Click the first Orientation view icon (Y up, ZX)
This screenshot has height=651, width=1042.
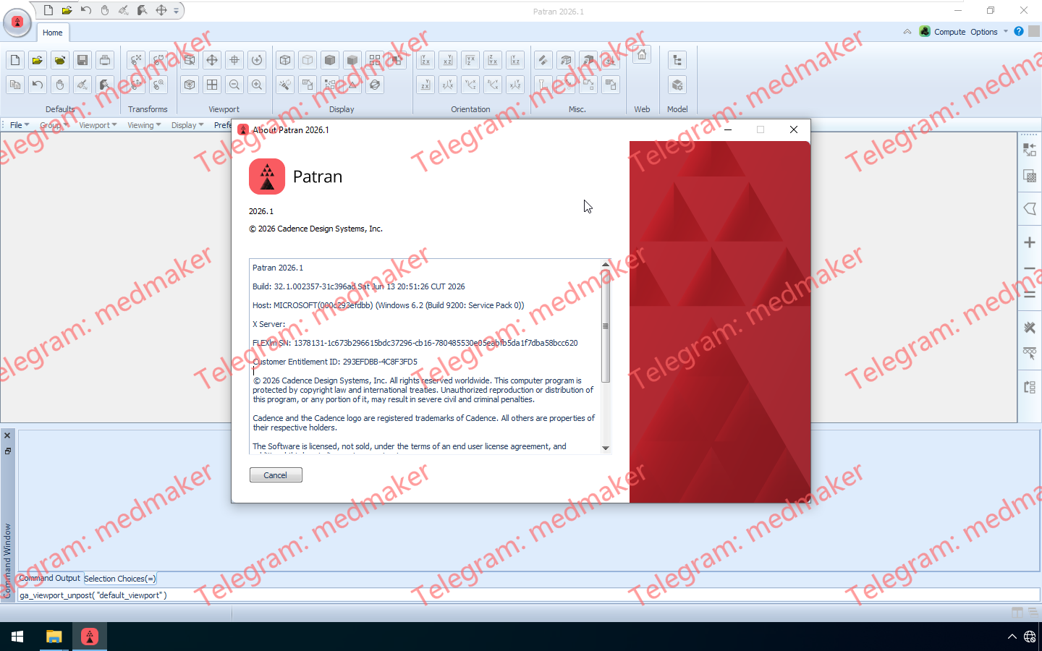425,60
